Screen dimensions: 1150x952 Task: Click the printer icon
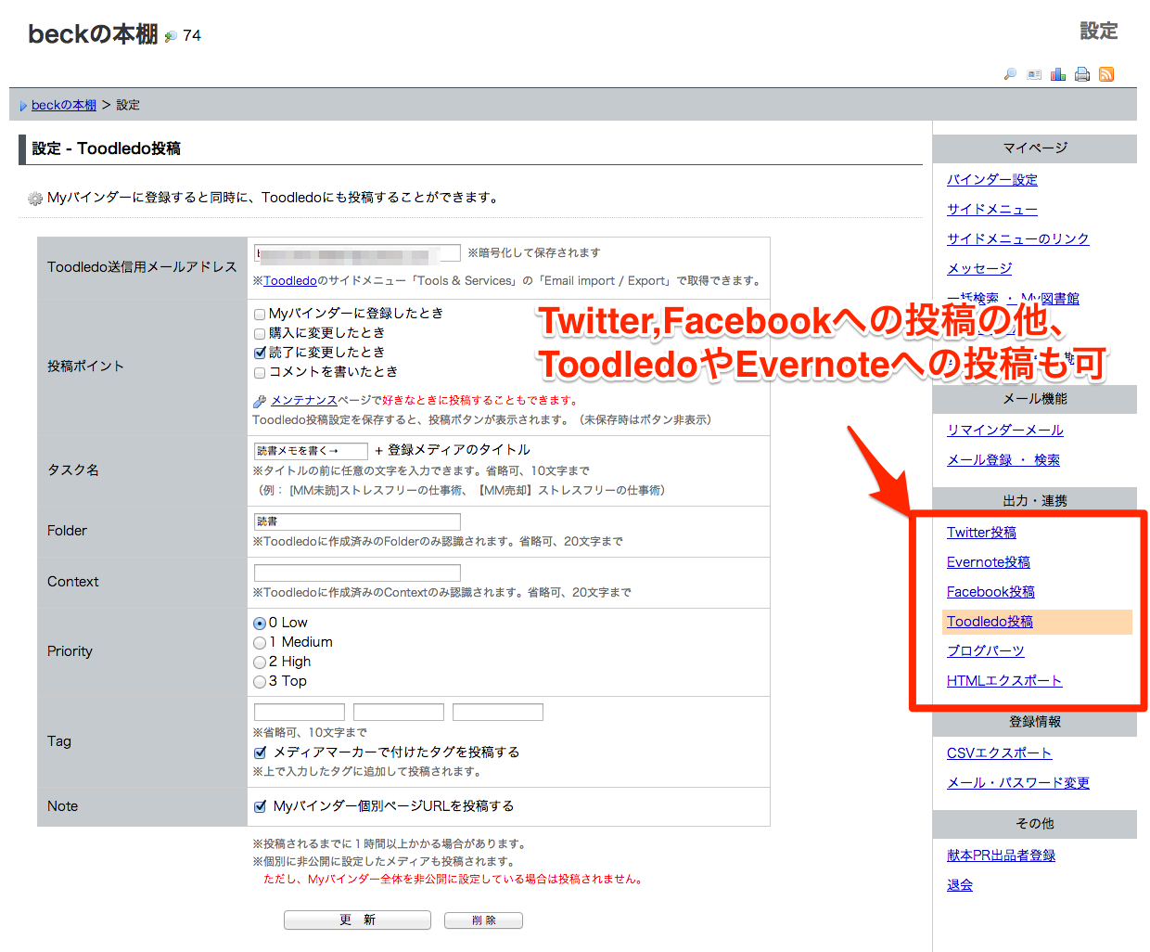(x=1082, y=74)
